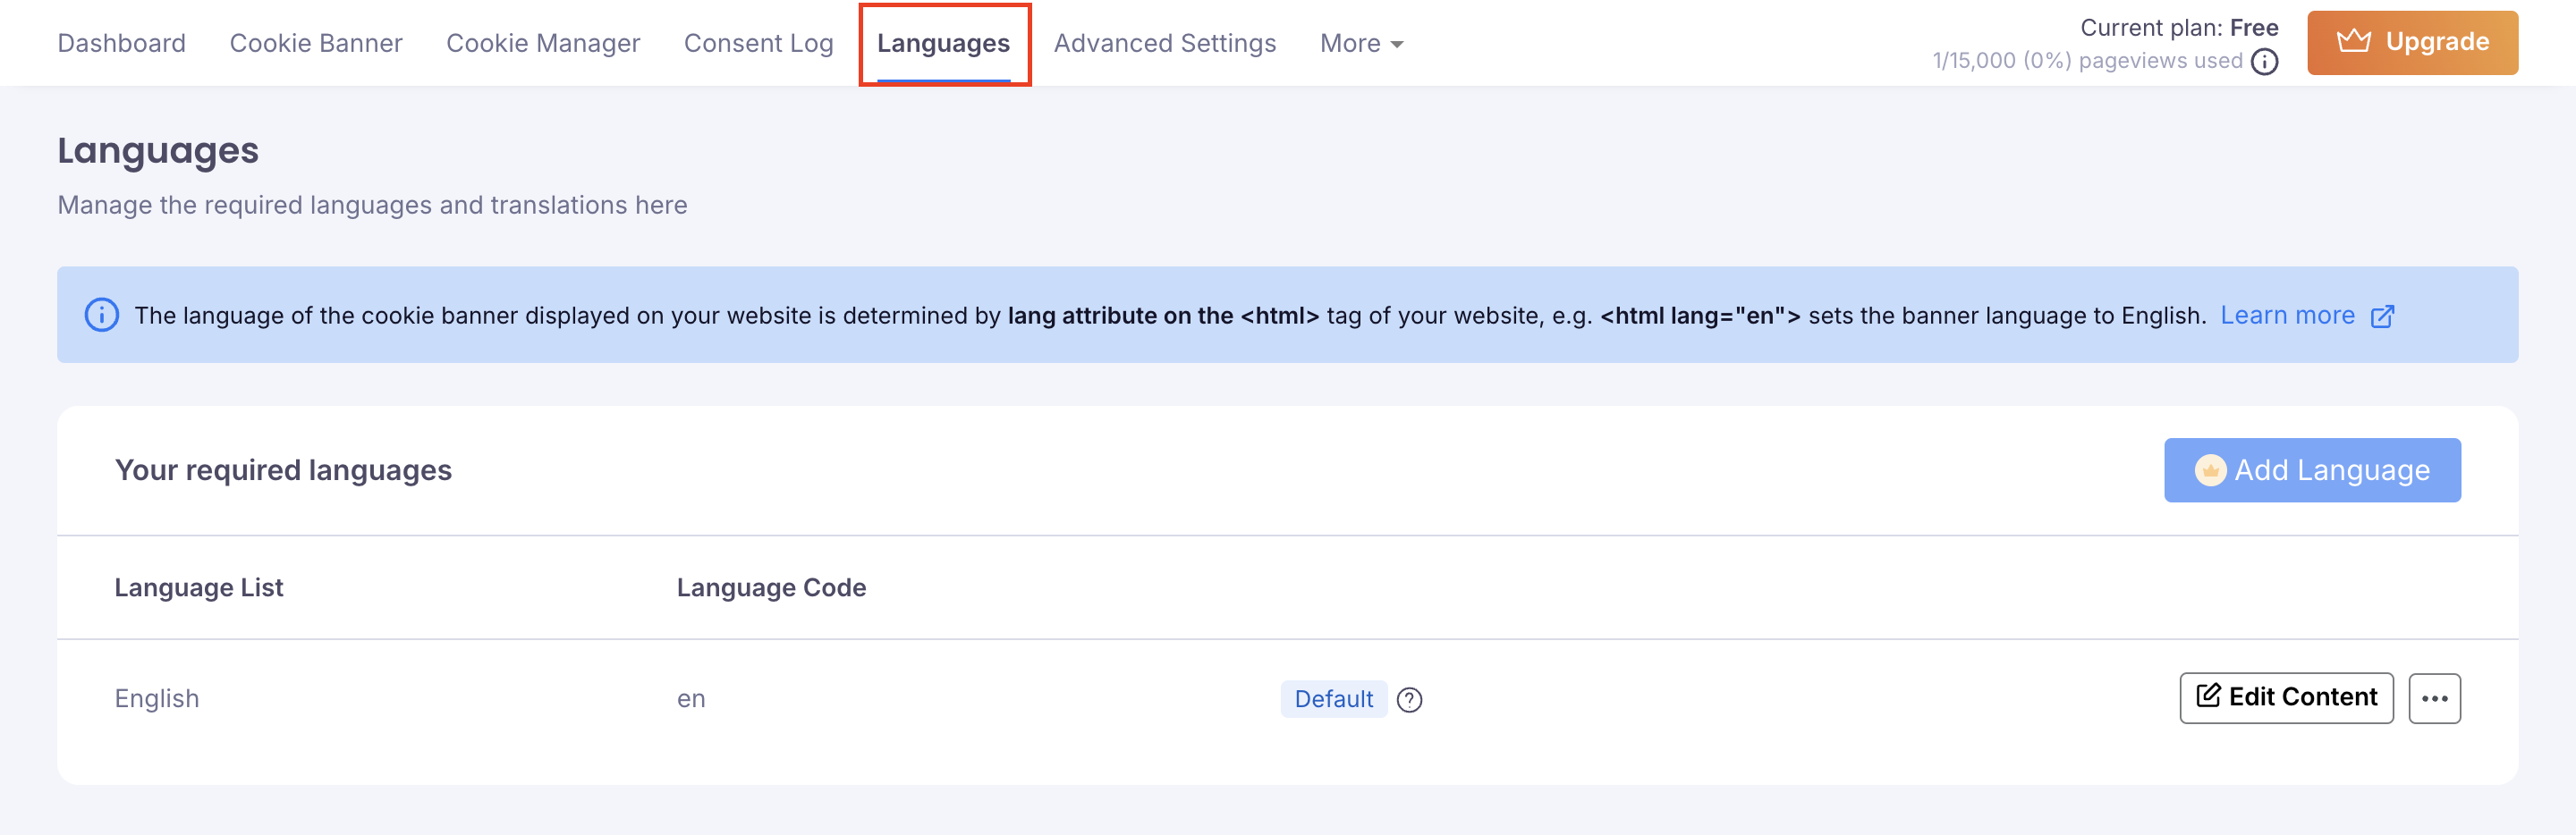Select the English language list entry
Viewport: 2576px width, 835px height.
157,698
